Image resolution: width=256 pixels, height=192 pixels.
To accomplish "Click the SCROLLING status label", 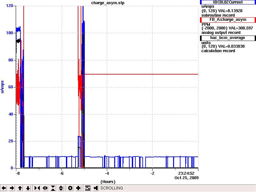I will (x=111, y=188).
